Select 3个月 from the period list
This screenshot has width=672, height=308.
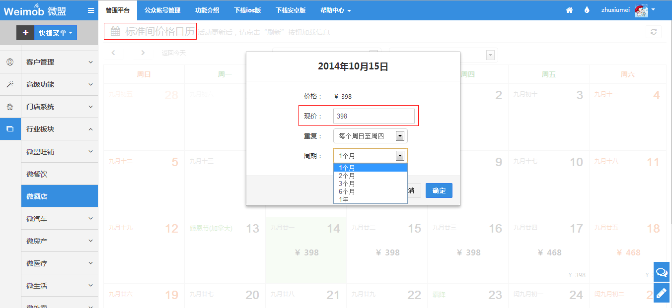[x=347, y=184]
